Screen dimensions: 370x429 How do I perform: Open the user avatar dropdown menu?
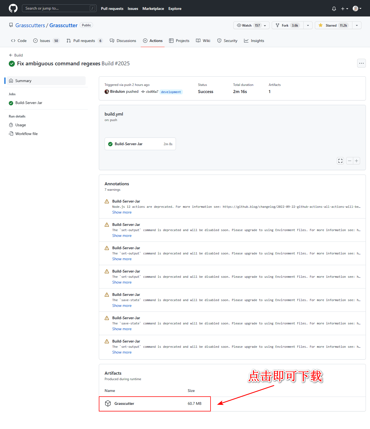(357, 9)
